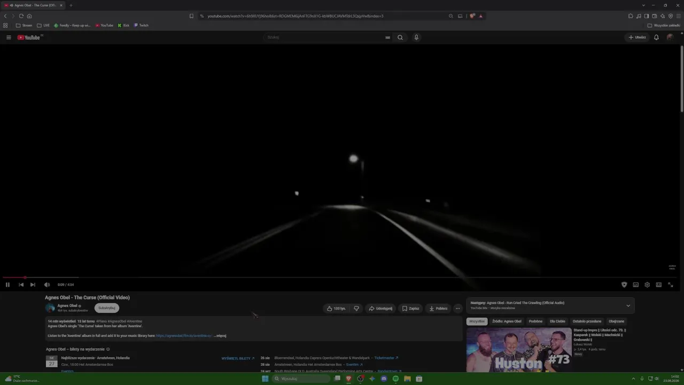Select the Dla Ciebie filter chip
Image resolution: width=684 pixels, height=385 pixels.
[x=557, y=321]
